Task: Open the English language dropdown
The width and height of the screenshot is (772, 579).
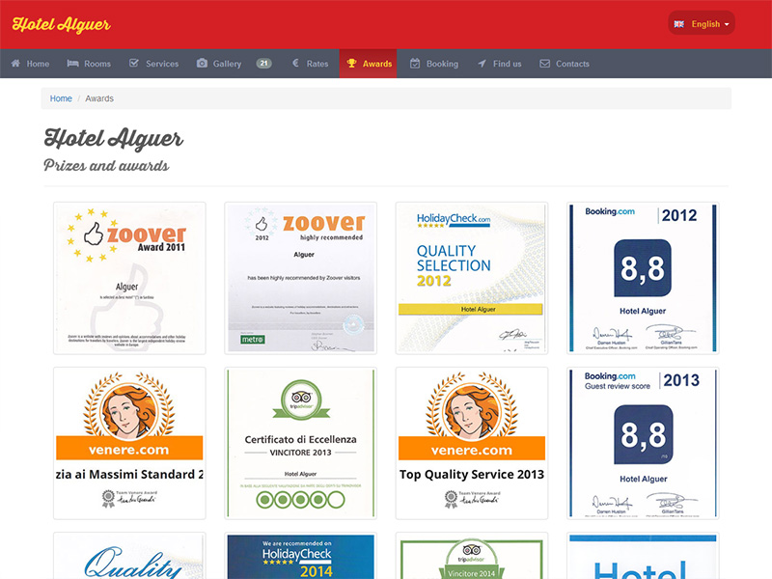Action: point(702,23)
